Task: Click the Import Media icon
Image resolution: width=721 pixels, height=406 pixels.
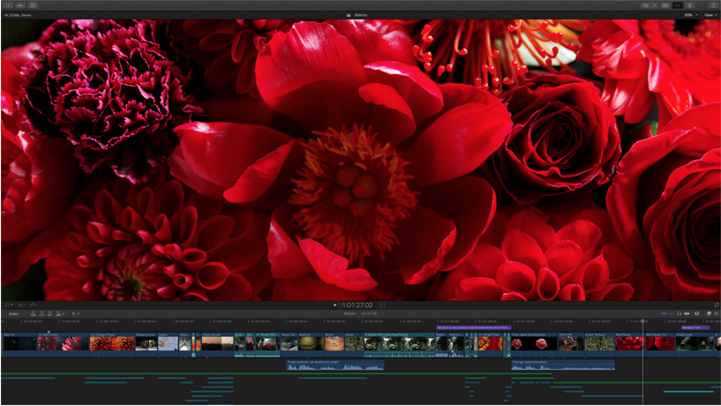Action: [7, 5]
